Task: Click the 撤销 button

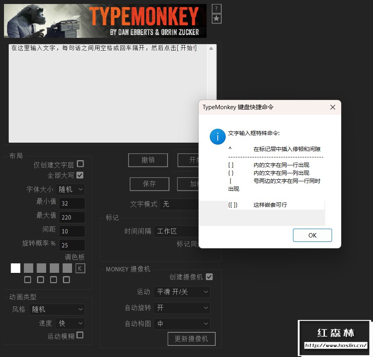Action: [x=148, y=160]
